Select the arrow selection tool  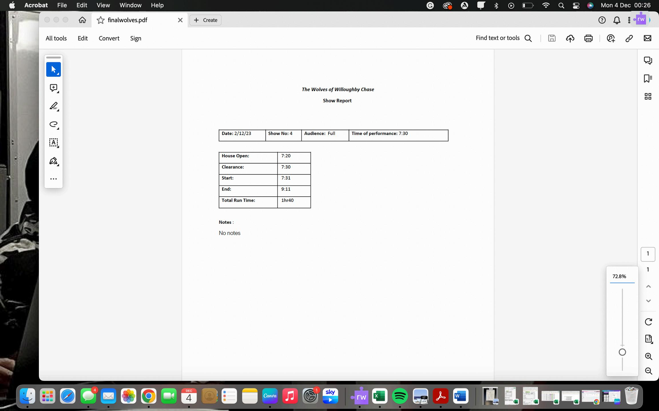tap(53, 69)
